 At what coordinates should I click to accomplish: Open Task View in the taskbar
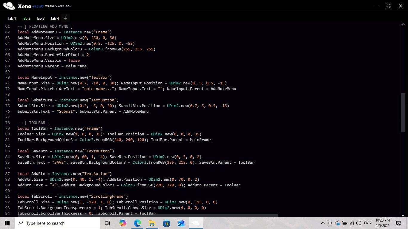click(x=108, y=223)
